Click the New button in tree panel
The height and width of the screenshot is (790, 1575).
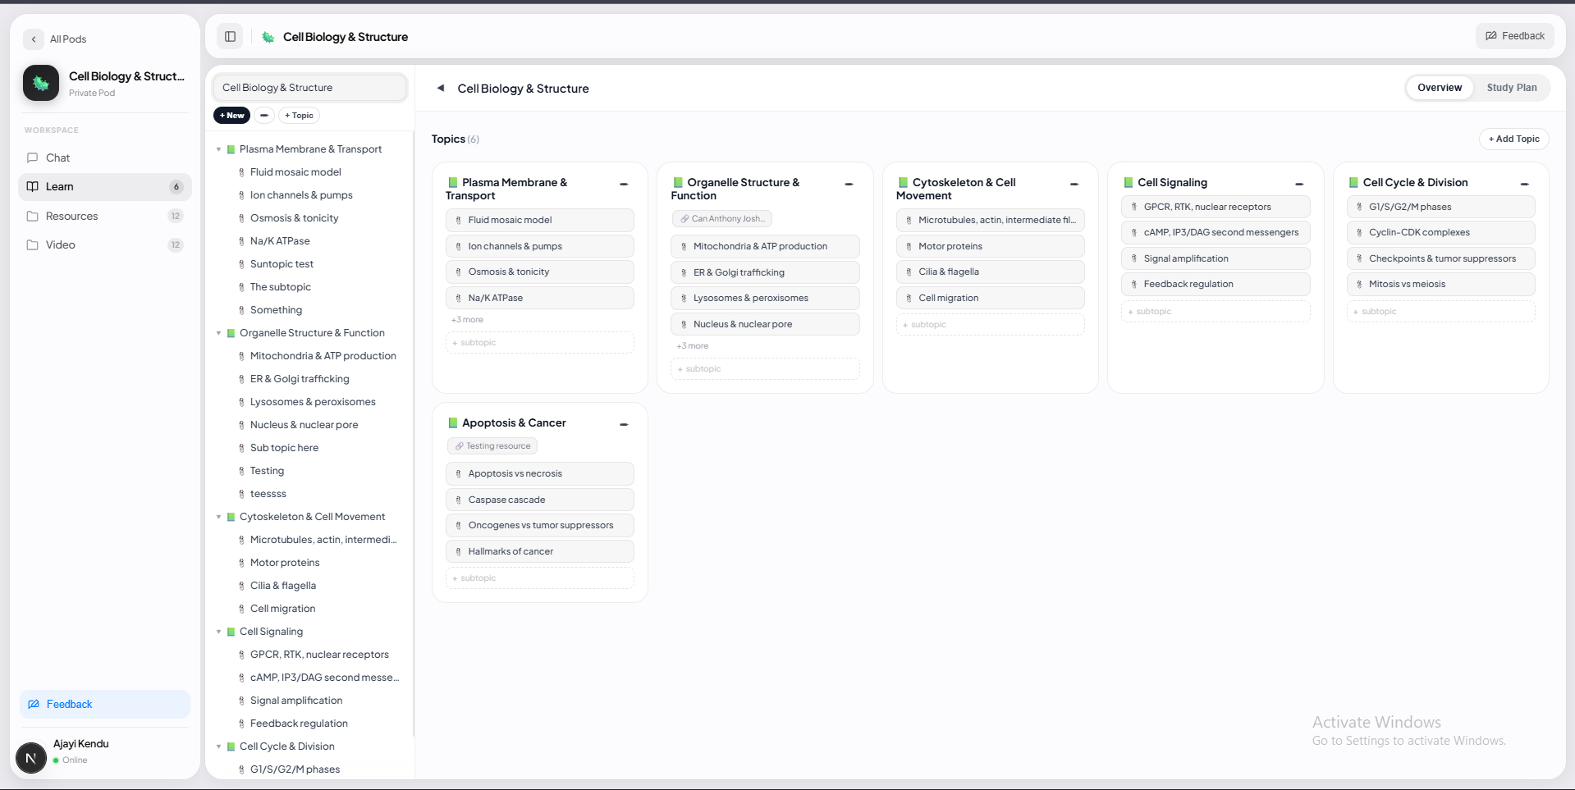[x=231, y=116]
